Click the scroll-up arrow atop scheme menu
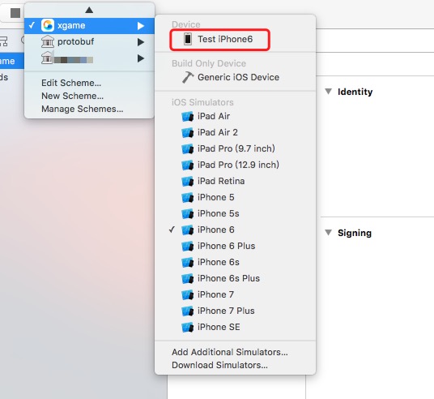The image size is (434, 399). [x=89, y=10]
